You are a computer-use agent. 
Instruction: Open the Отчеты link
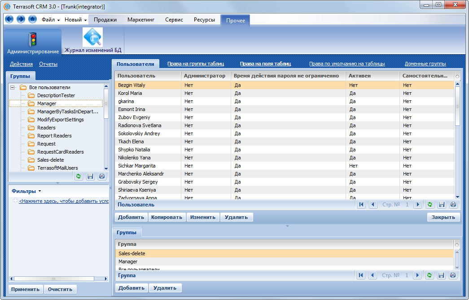point(48,64)
